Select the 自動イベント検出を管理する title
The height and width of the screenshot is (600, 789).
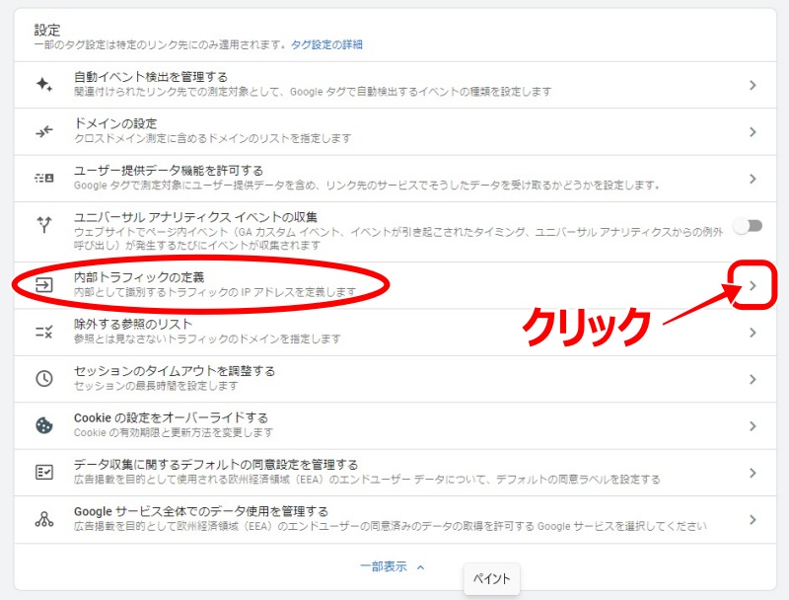(x=151, y=77)
